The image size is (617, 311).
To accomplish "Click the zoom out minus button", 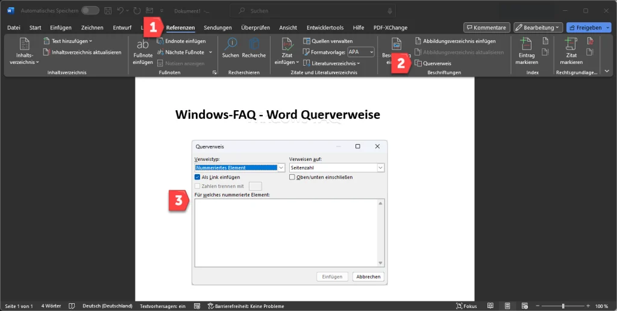I will 537,306.
